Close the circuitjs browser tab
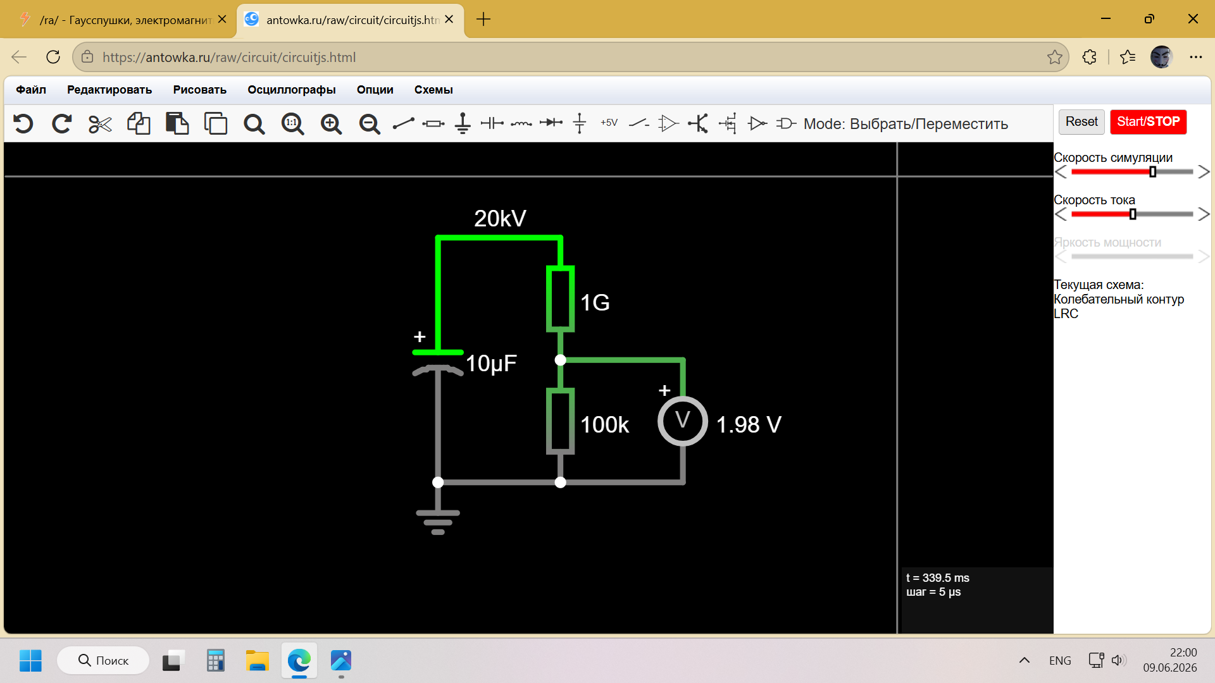 tap(449, 20)
